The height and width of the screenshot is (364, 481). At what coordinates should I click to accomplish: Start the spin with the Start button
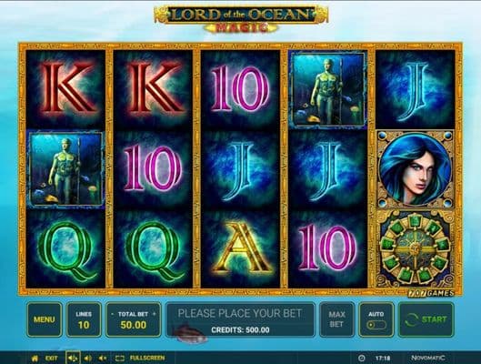[x=426, y=319]
